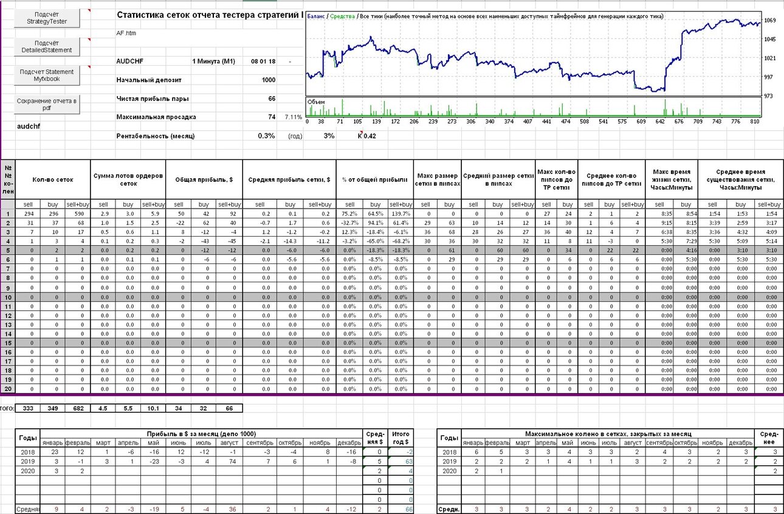This screenshot has height=514, width=784.
Task: Click the totals row lots cell 10.1
Action: click(x=153, y=408)
